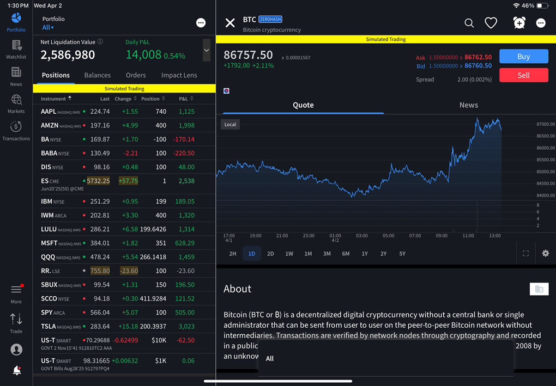Viewport: 556px width, 386px height.
Task: Expand chart to fullscreen
Action: tap(526, 254)
